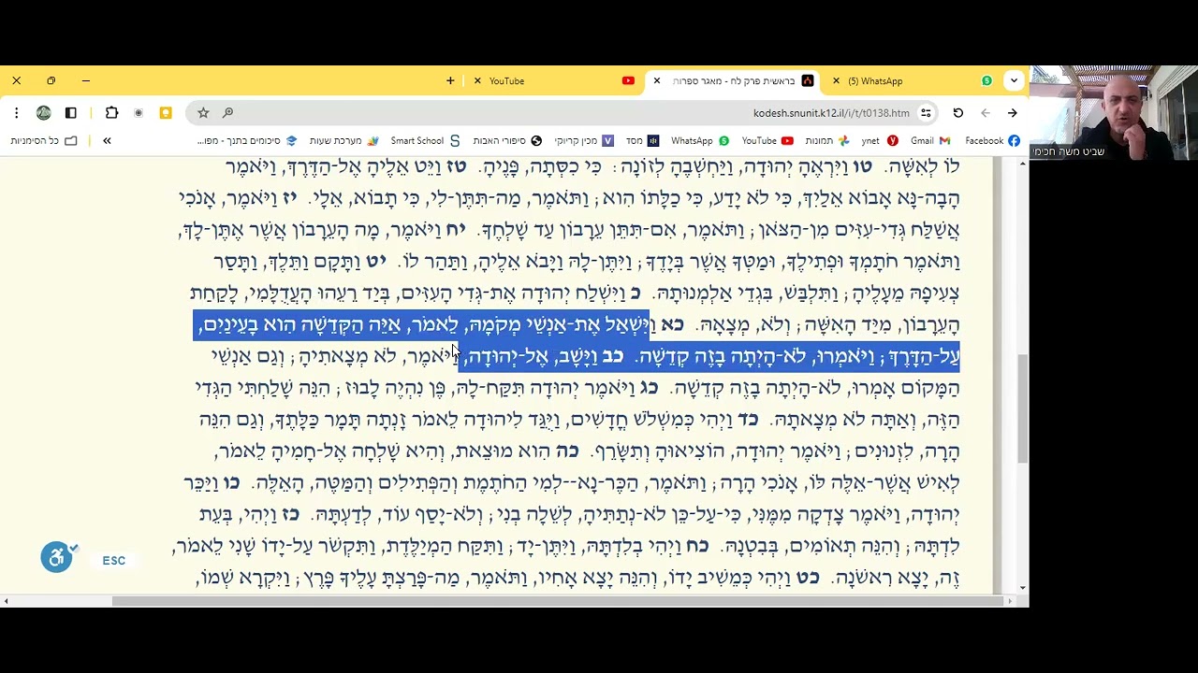This screenshot has height=673, width=1198.
Task: Open the Smart School bookmark
Action: pos(425,141)
